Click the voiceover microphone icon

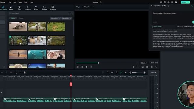(x=112, y=73)
